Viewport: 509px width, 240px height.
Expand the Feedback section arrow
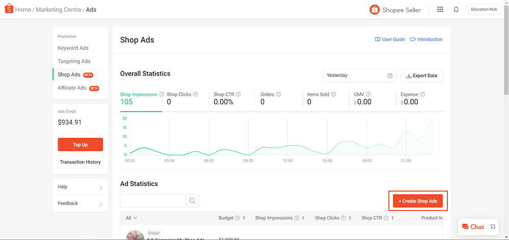pos(101,204)
